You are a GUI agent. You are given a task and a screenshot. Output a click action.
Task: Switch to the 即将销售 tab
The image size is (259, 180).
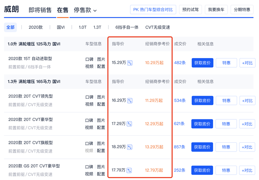tap(40, 10)
